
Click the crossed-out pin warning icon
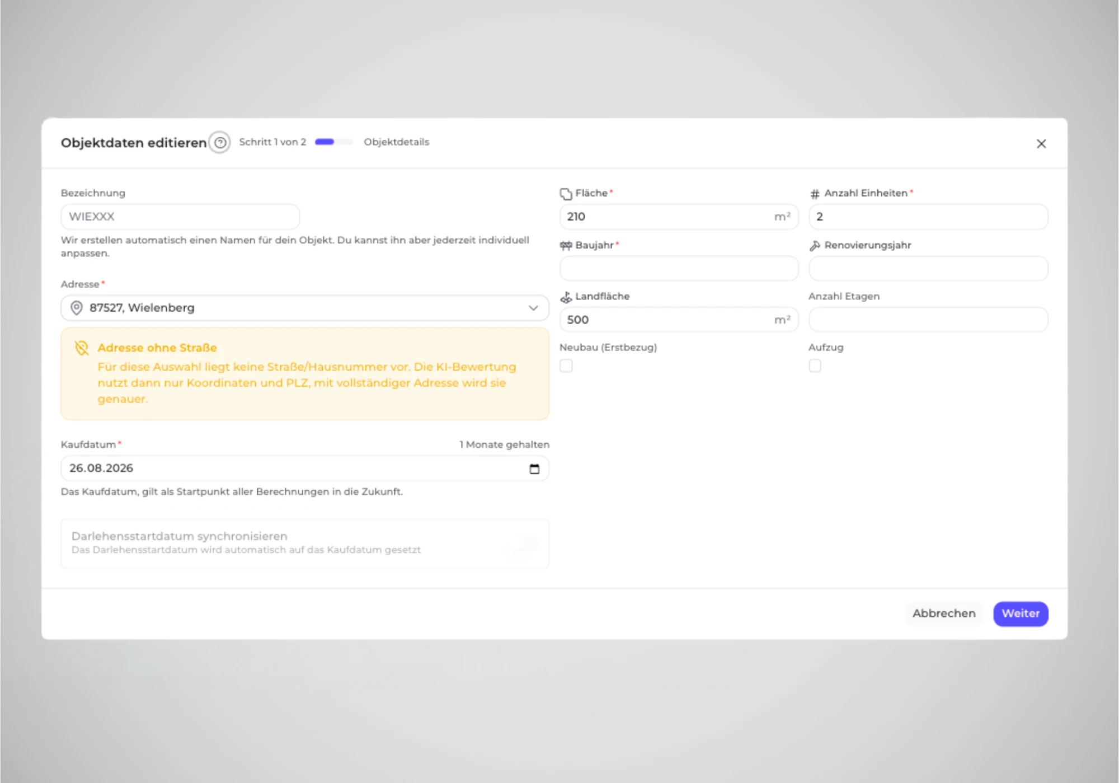click(x=82, y=348)
